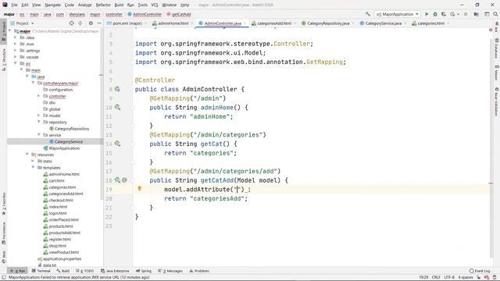
Task: Open the Event Log
Action: [480, 271]
